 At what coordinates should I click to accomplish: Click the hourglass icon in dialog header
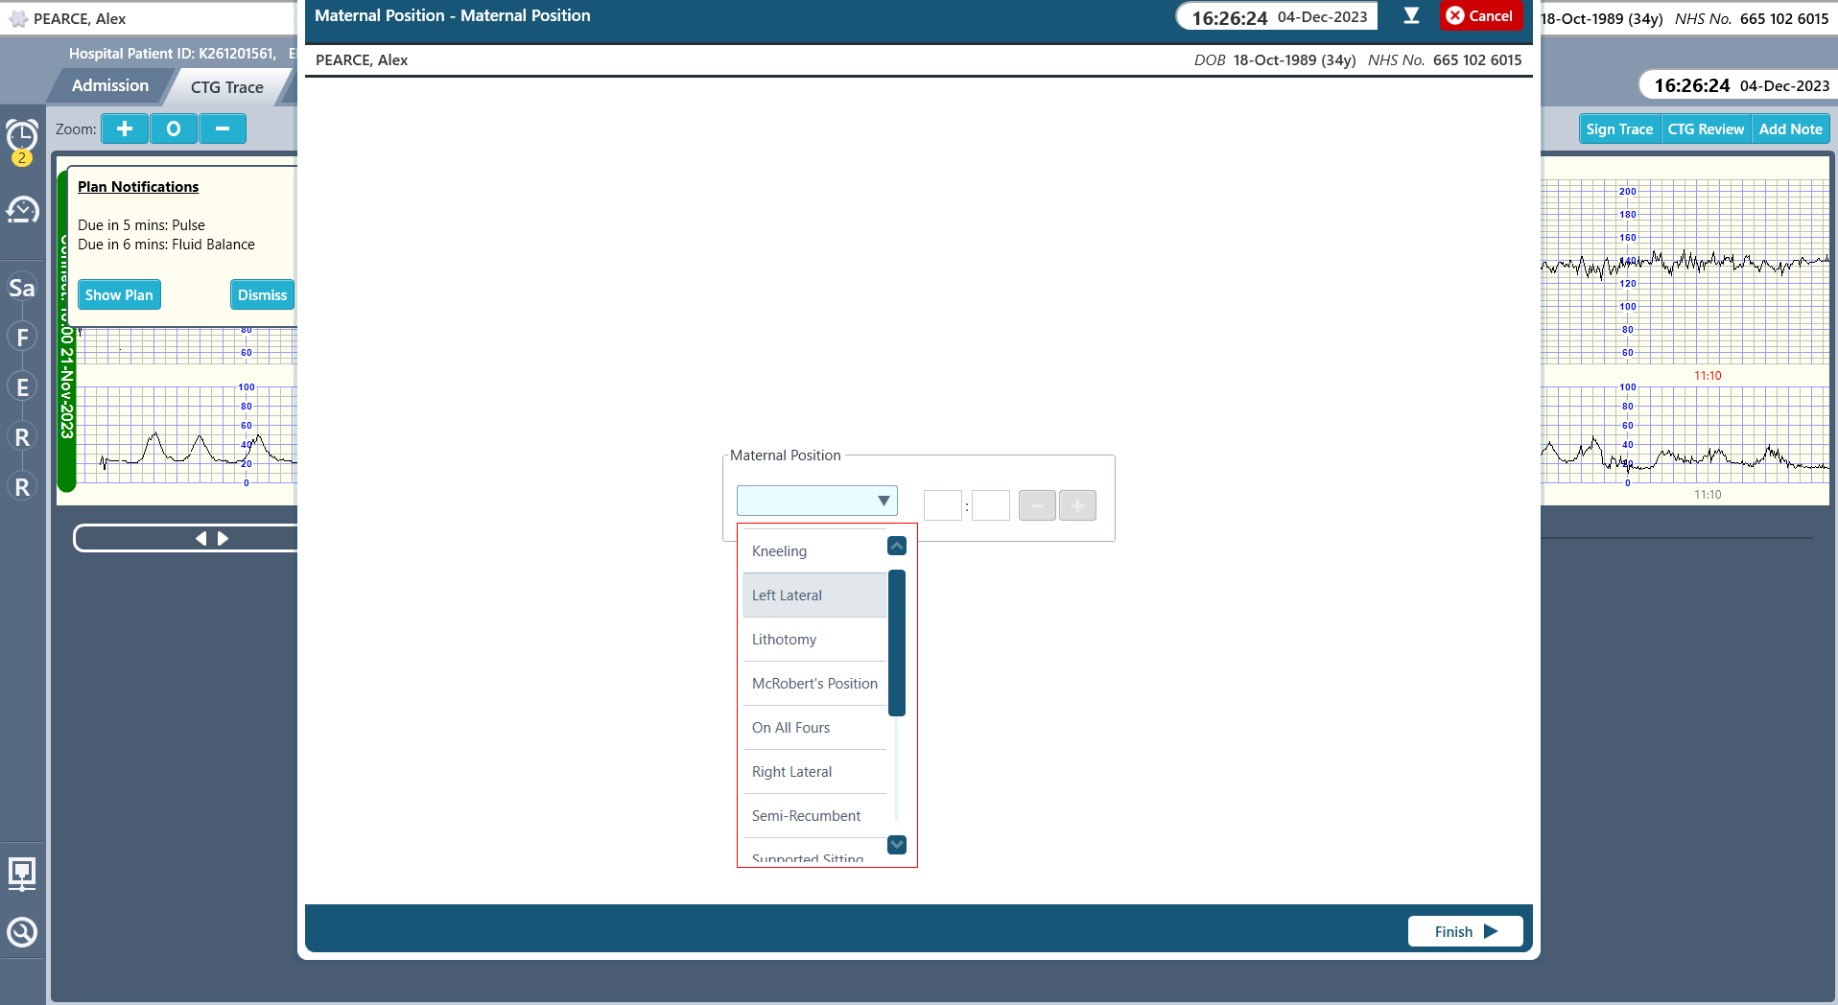coord(1411,15)
